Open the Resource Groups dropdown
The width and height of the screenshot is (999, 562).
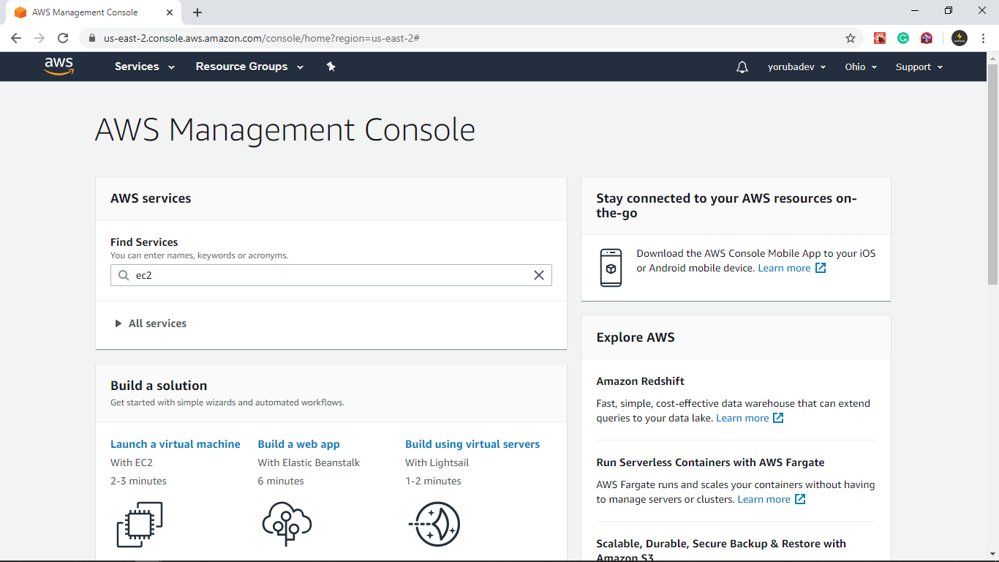tap(249, 67)
